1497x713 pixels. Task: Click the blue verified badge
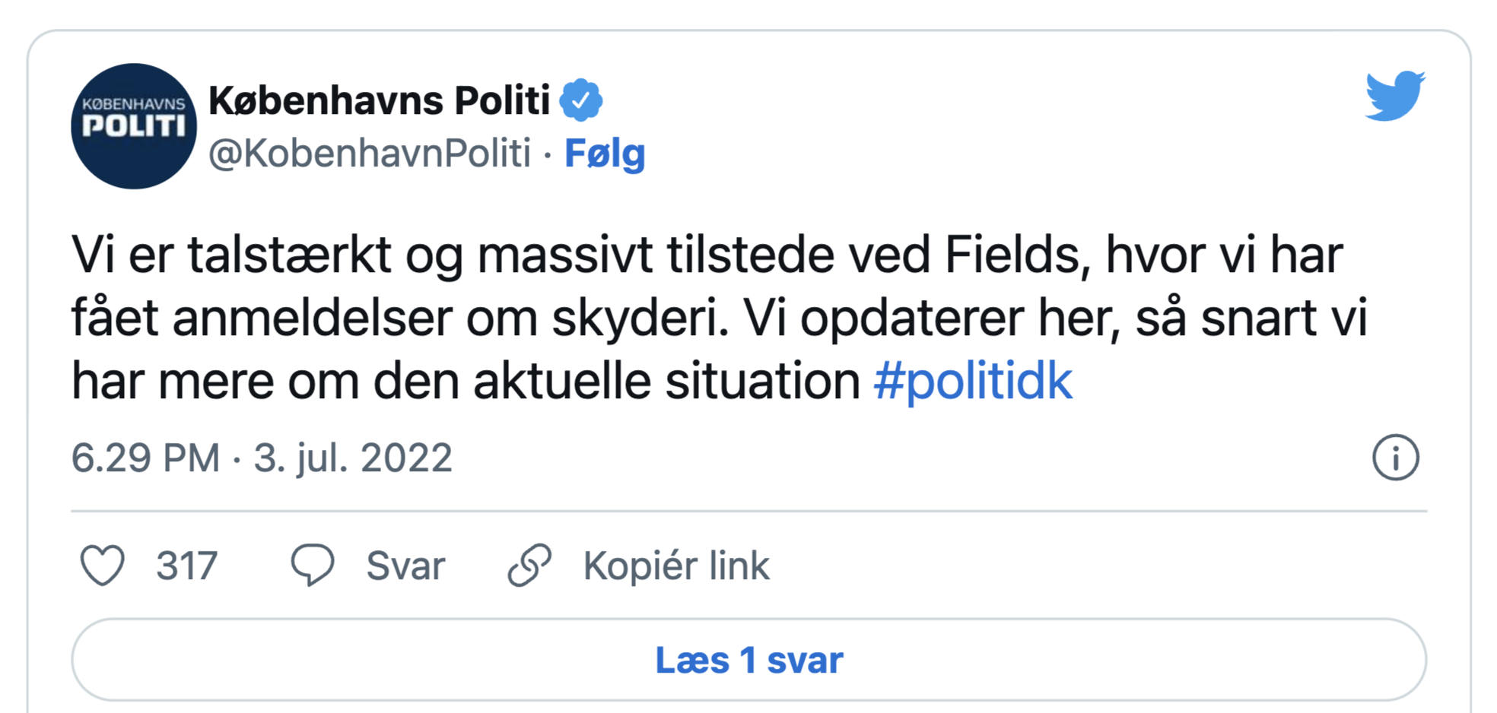581,100
